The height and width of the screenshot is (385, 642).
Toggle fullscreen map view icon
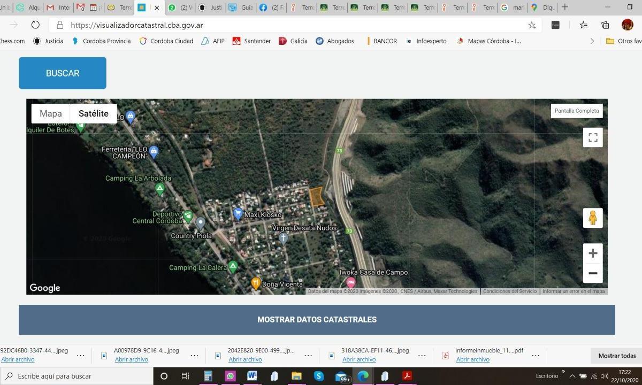593,137
